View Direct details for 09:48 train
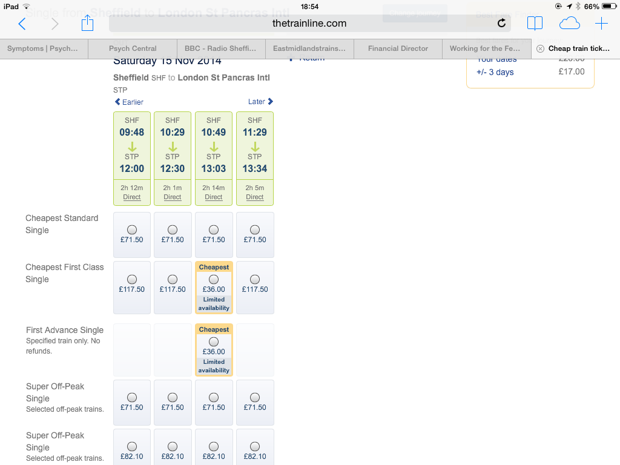 coord(132,197)
